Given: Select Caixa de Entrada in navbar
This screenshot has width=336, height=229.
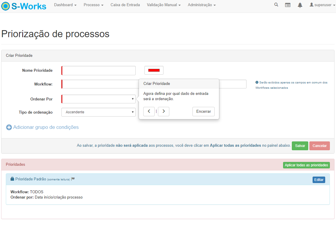Looking at the screenshot, I should pos(125,5).
